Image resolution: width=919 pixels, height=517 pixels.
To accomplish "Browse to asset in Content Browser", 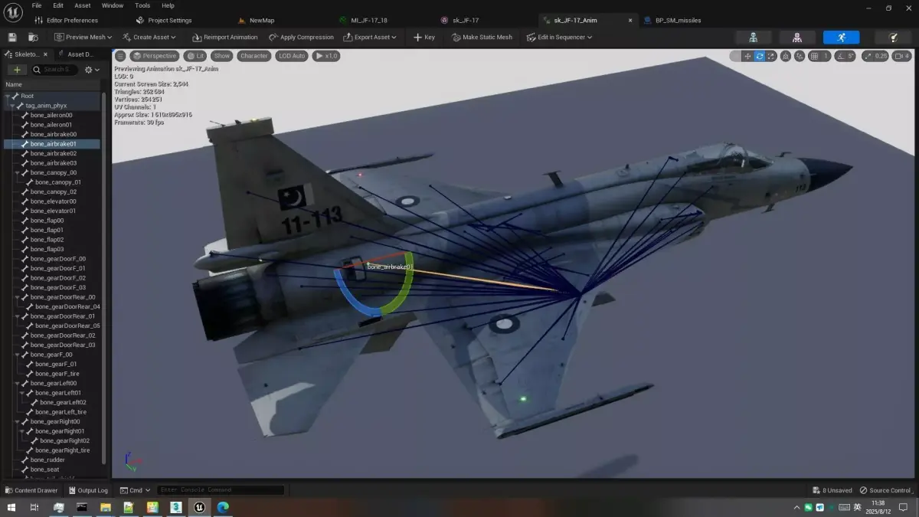I will (33, 37).
